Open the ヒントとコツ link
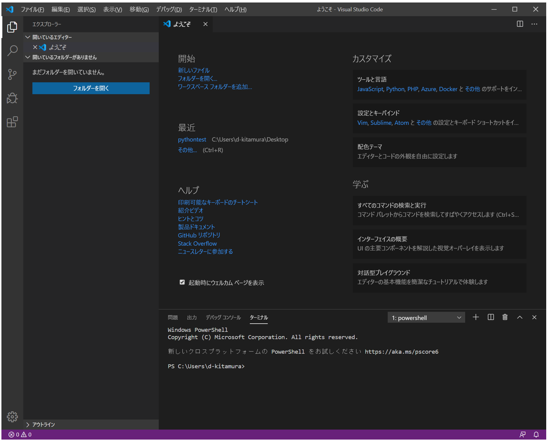 (191, 219)
